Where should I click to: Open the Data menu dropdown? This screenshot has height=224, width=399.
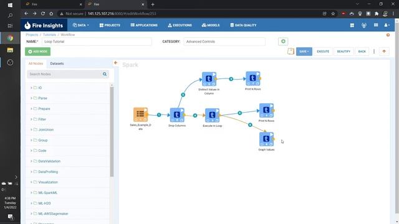80,25
